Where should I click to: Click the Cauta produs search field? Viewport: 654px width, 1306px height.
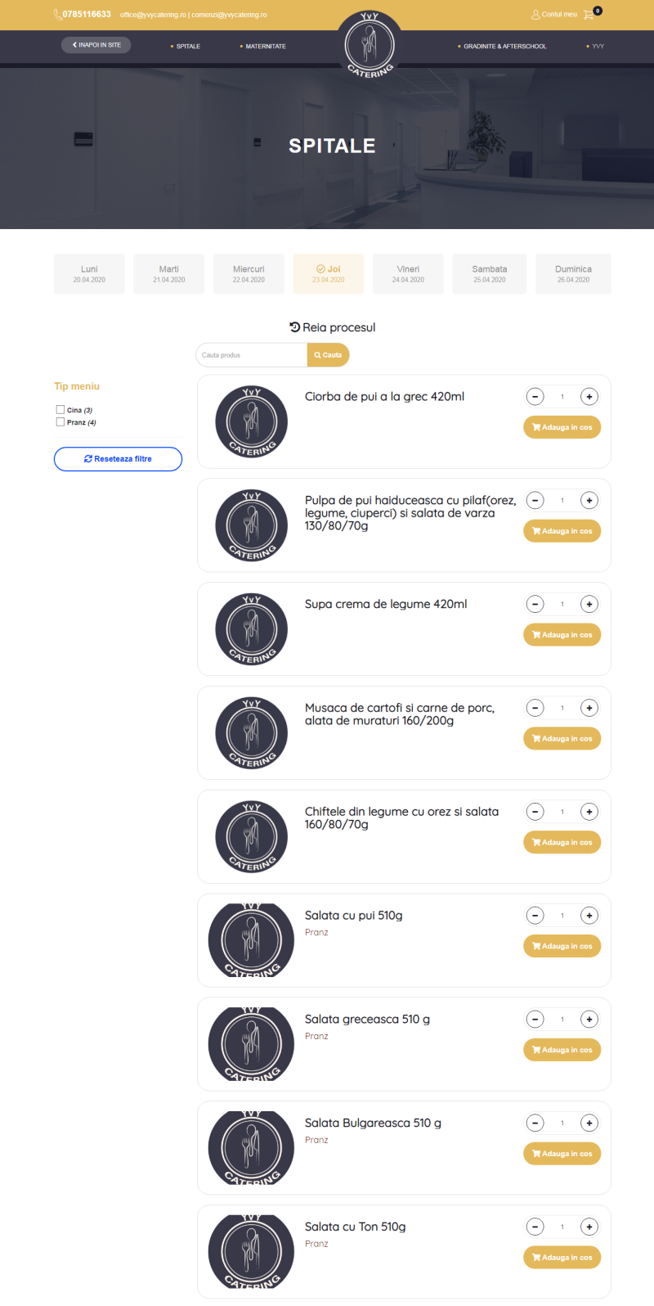252,355
